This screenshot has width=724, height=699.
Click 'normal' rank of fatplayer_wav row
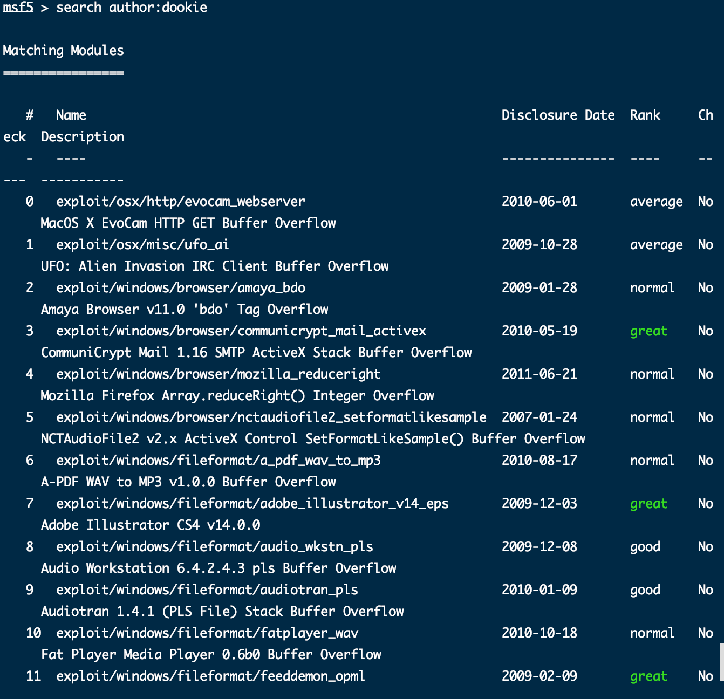653,633
